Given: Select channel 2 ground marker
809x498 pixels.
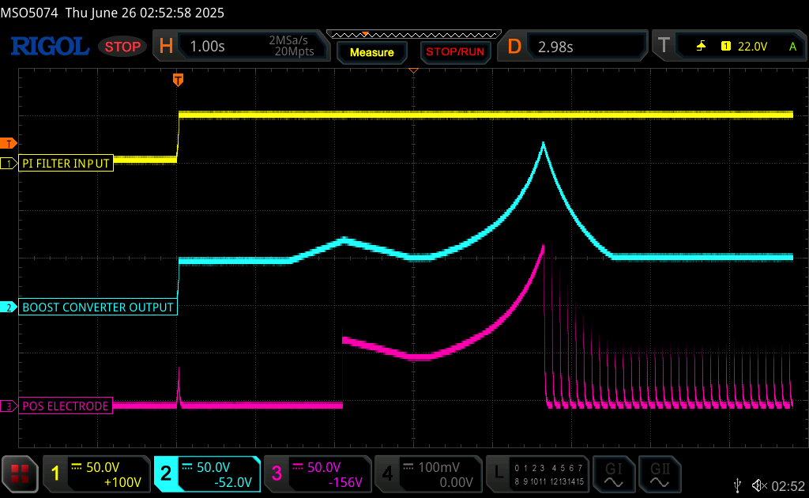Looking at the screenshot, I should 9,307.
